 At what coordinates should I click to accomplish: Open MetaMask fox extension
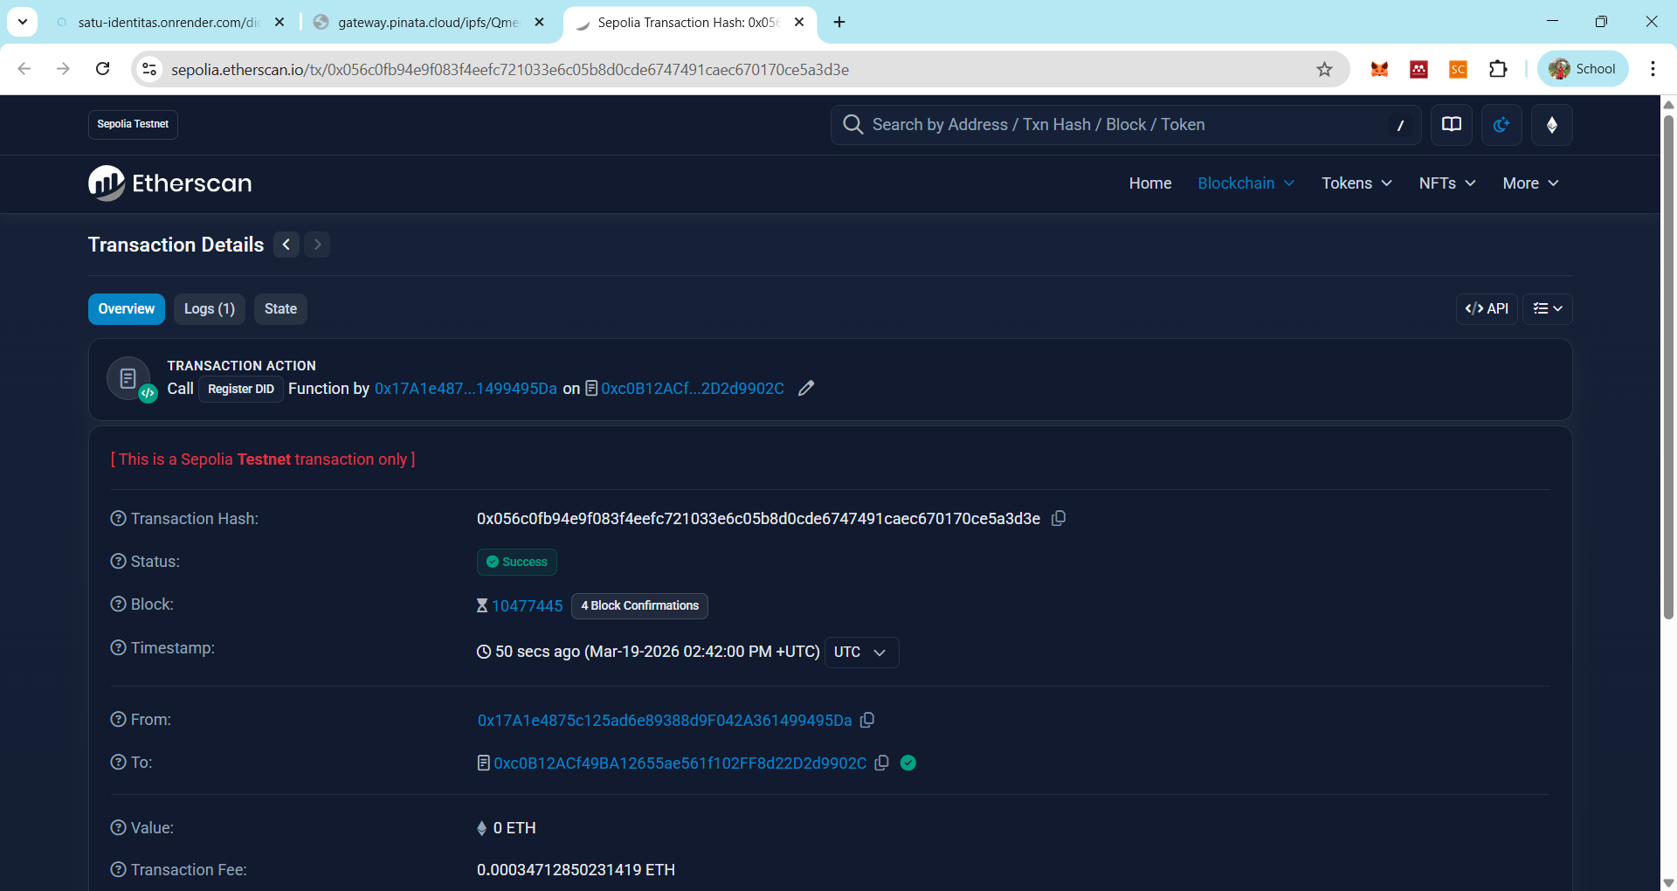point(1379,69)
